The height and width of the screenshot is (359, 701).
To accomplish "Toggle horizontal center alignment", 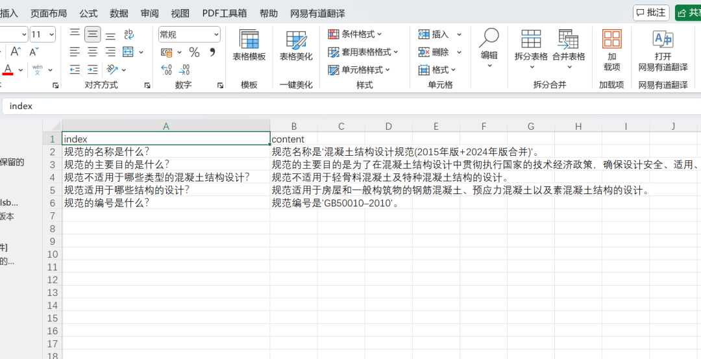I will (x=93, y=52).
